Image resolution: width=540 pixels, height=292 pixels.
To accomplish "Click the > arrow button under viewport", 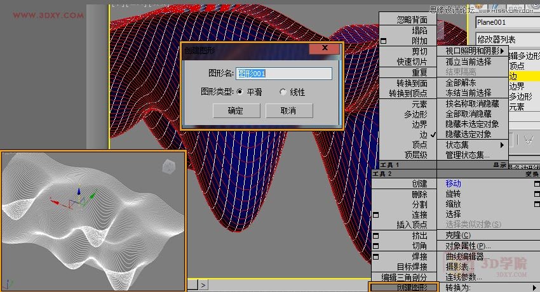I will (203, 285).
